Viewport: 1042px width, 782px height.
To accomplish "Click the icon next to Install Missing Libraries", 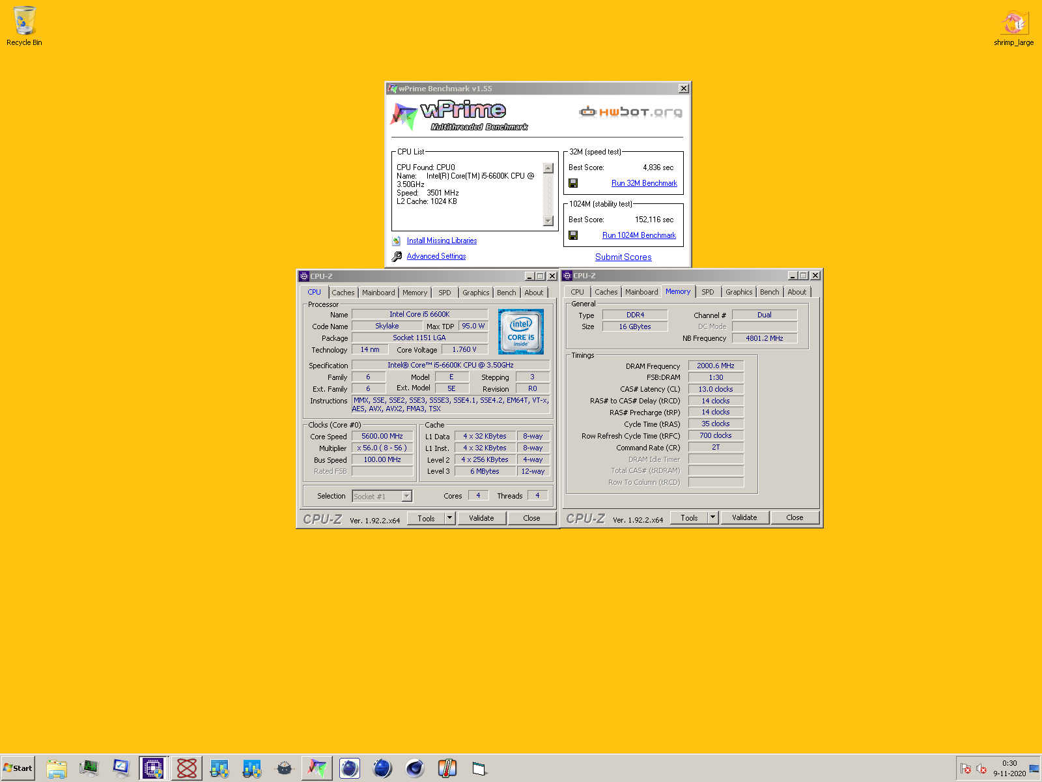I will 397,240.
